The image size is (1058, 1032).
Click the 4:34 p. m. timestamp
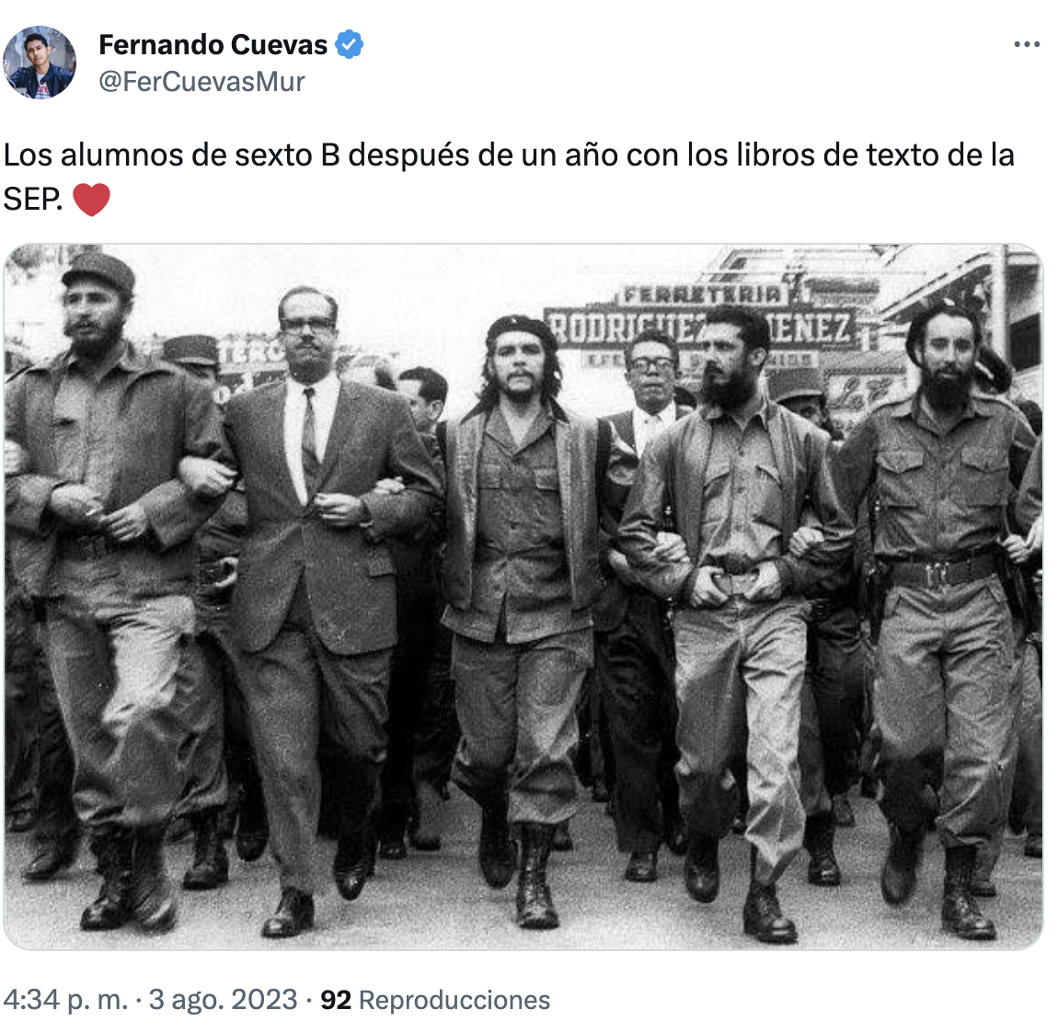[x=64, y=1000]
